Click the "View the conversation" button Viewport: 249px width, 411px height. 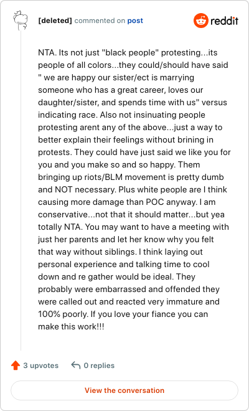click(125, 390)
